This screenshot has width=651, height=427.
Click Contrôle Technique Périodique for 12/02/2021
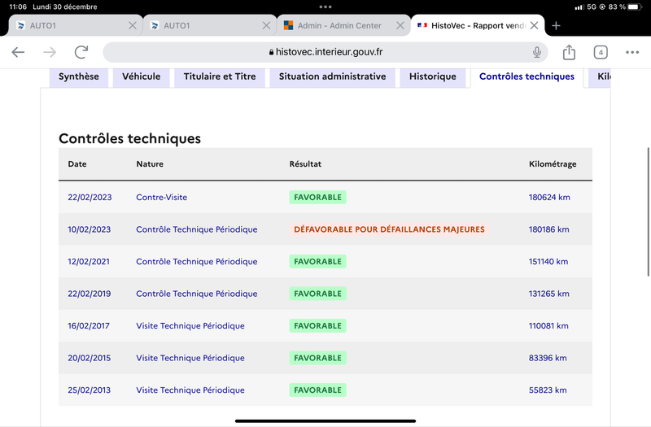coord(197,261)
